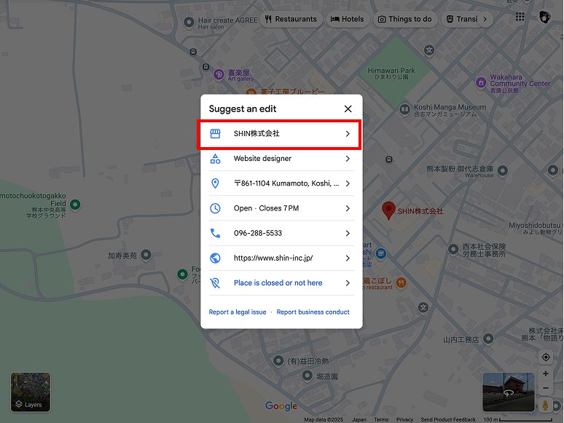Edit the 〒861-1104 Kumamoto address row
Screen dimensions: 564x423
tap(281, 183)
